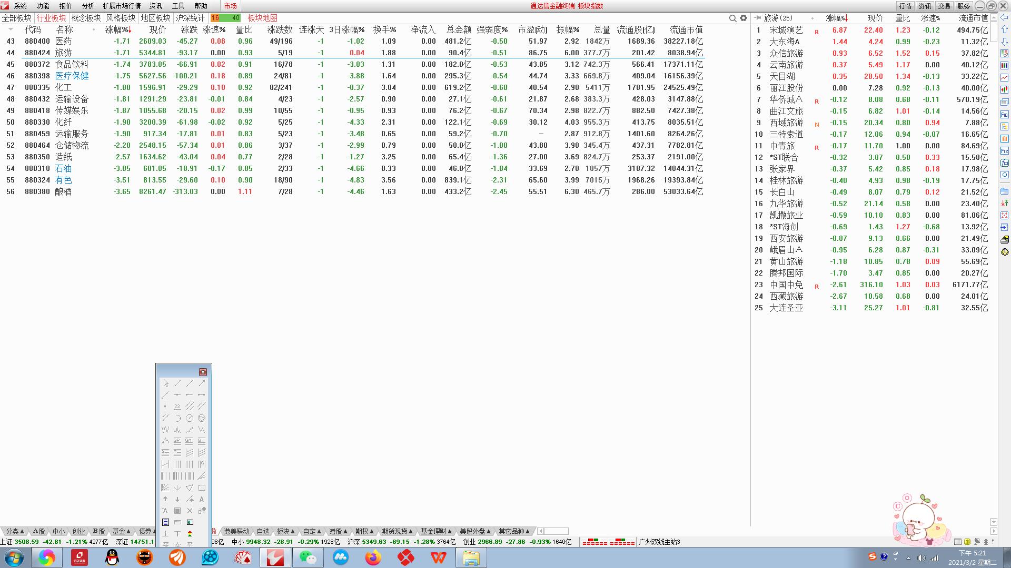Screen dimensions: 1011x568
Task: Click the search magnifier icon above table
Action: point(732,18)
